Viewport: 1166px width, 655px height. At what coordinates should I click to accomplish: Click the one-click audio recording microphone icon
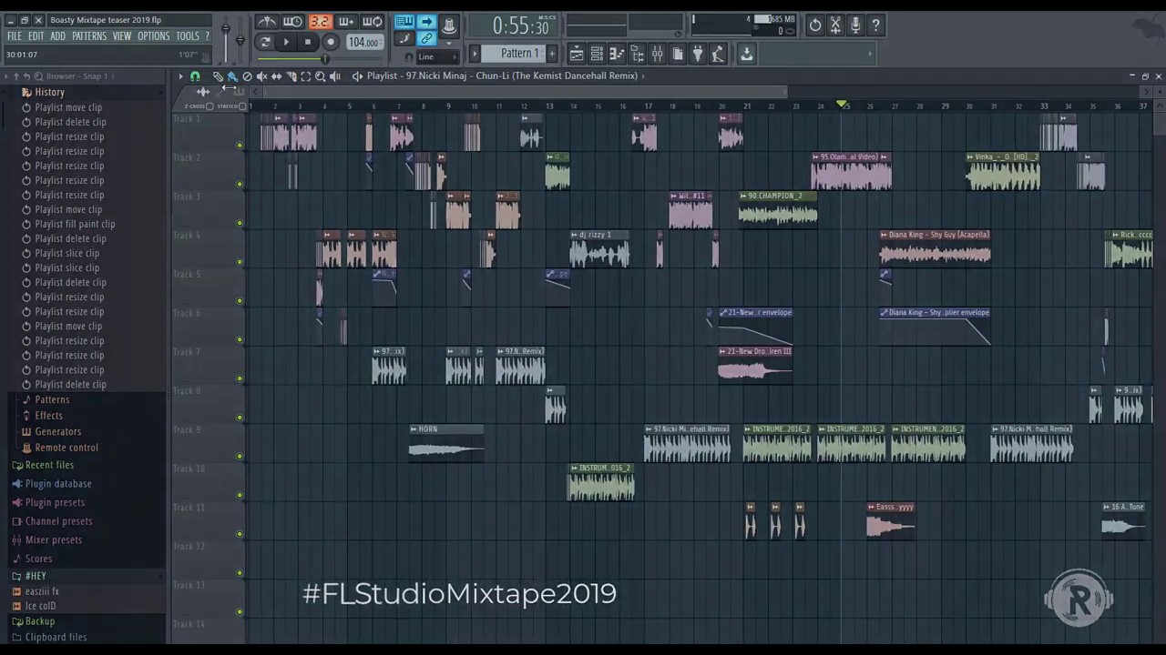(855, 25)
